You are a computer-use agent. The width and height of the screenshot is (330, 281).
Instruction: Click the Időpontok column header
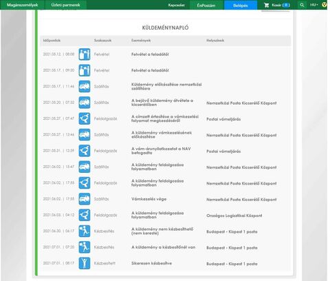click(x=52, y=41)
